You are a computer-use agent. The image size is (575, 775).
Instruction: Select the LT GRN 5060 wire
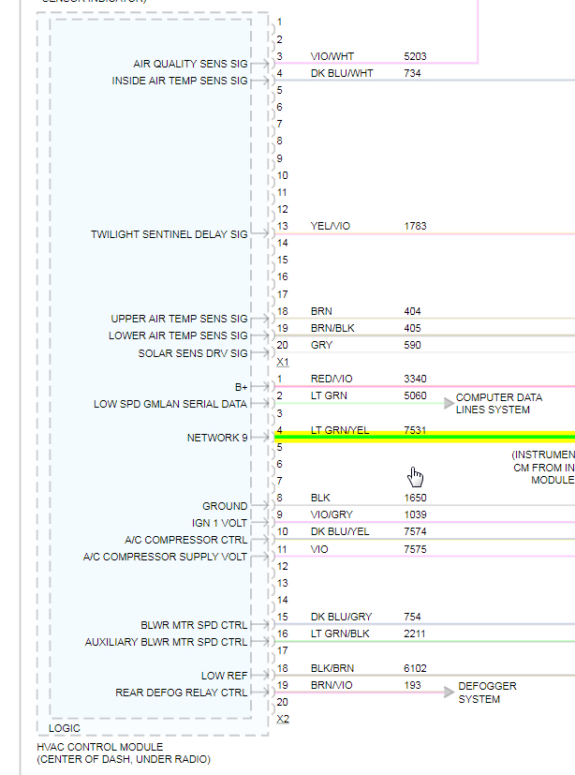point(360,403)
